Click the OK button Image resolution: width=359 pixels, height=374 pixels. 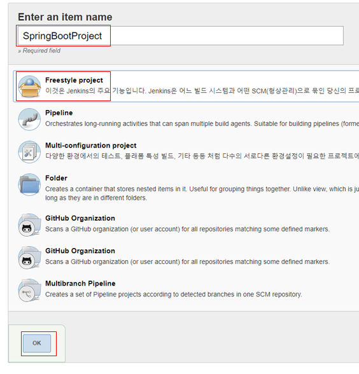[x=37, y=343]
